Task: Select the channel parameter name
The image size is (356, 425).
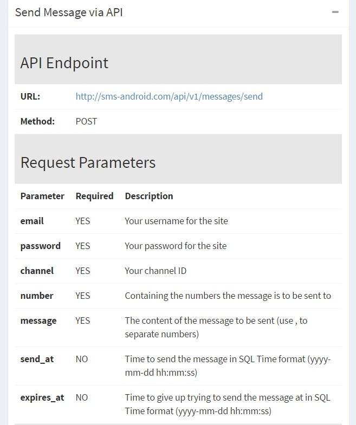Action: [37, 271]
